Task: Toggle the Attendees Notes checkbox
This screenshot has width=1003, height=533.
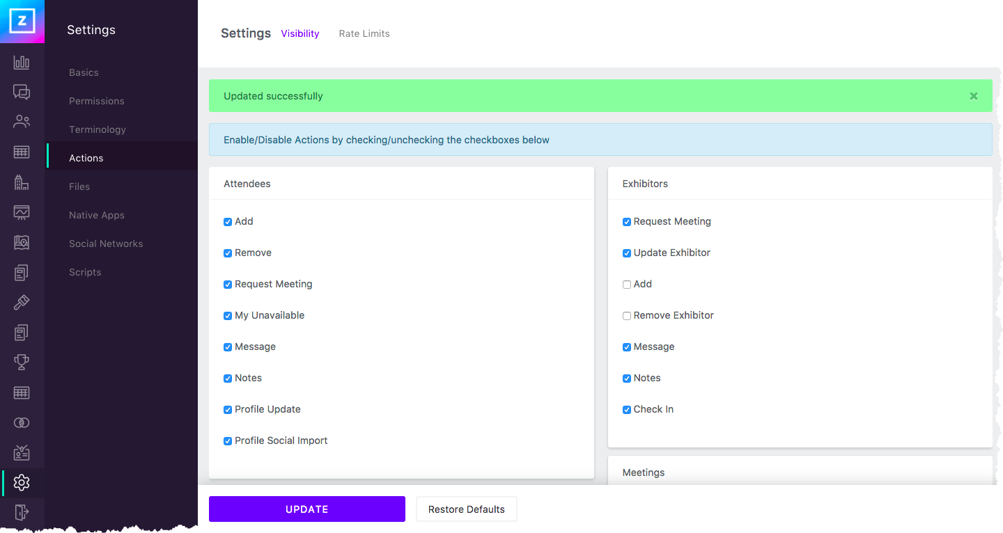Action: (228, 379)
